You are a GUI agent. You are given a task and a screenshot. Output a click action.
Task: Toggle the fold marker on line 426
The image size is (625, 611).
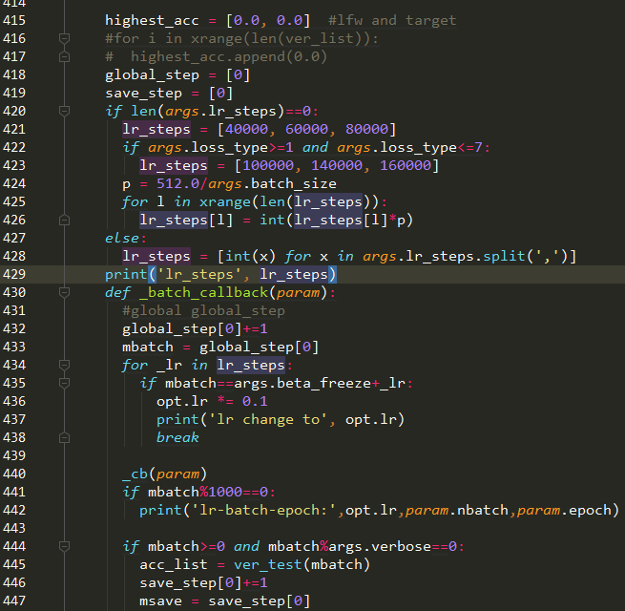64,220
